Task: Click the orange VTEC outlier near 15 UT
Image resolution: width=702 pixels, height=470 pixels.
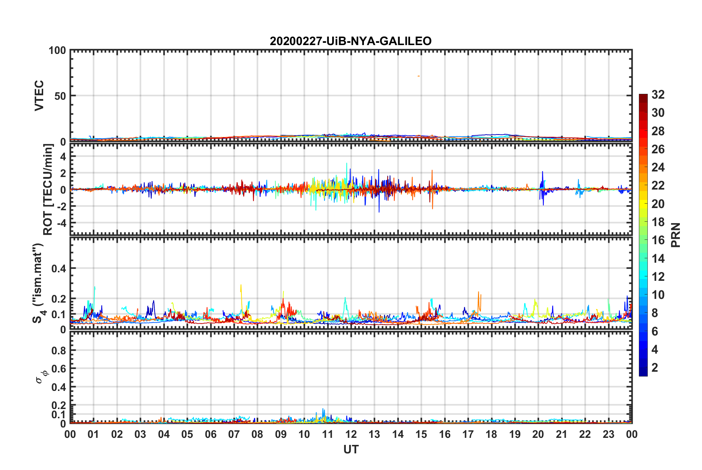Action: pos(419,76)
